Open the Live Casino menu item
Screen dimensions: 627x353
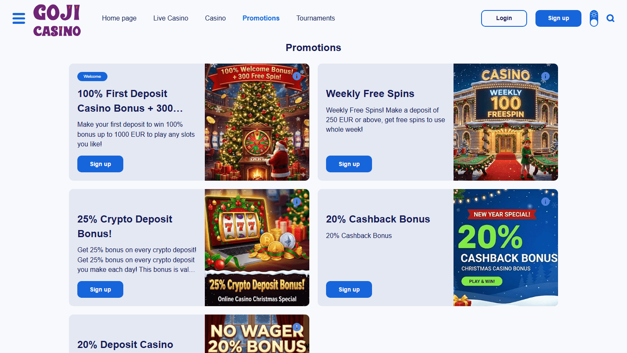point(171,18)
